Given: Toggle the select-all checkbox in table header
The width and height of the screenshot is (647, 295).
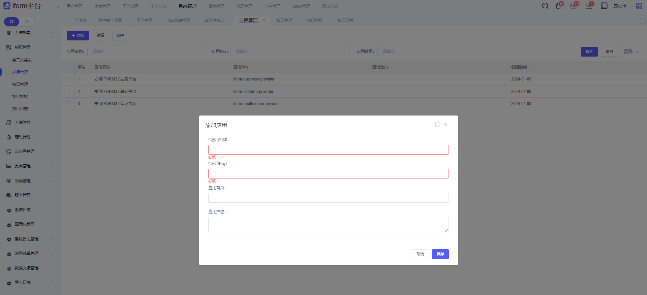Looking at the screenshot, I should [x=68, y=67].
